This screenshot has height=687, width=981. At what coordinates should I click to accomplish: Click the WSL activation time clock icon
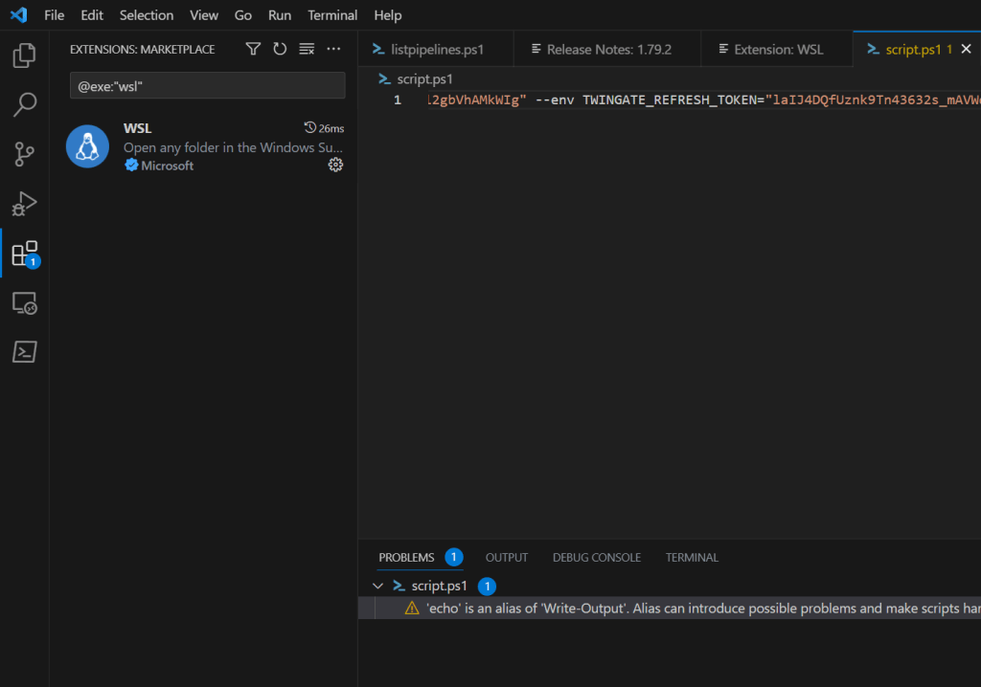pos(309,127)
